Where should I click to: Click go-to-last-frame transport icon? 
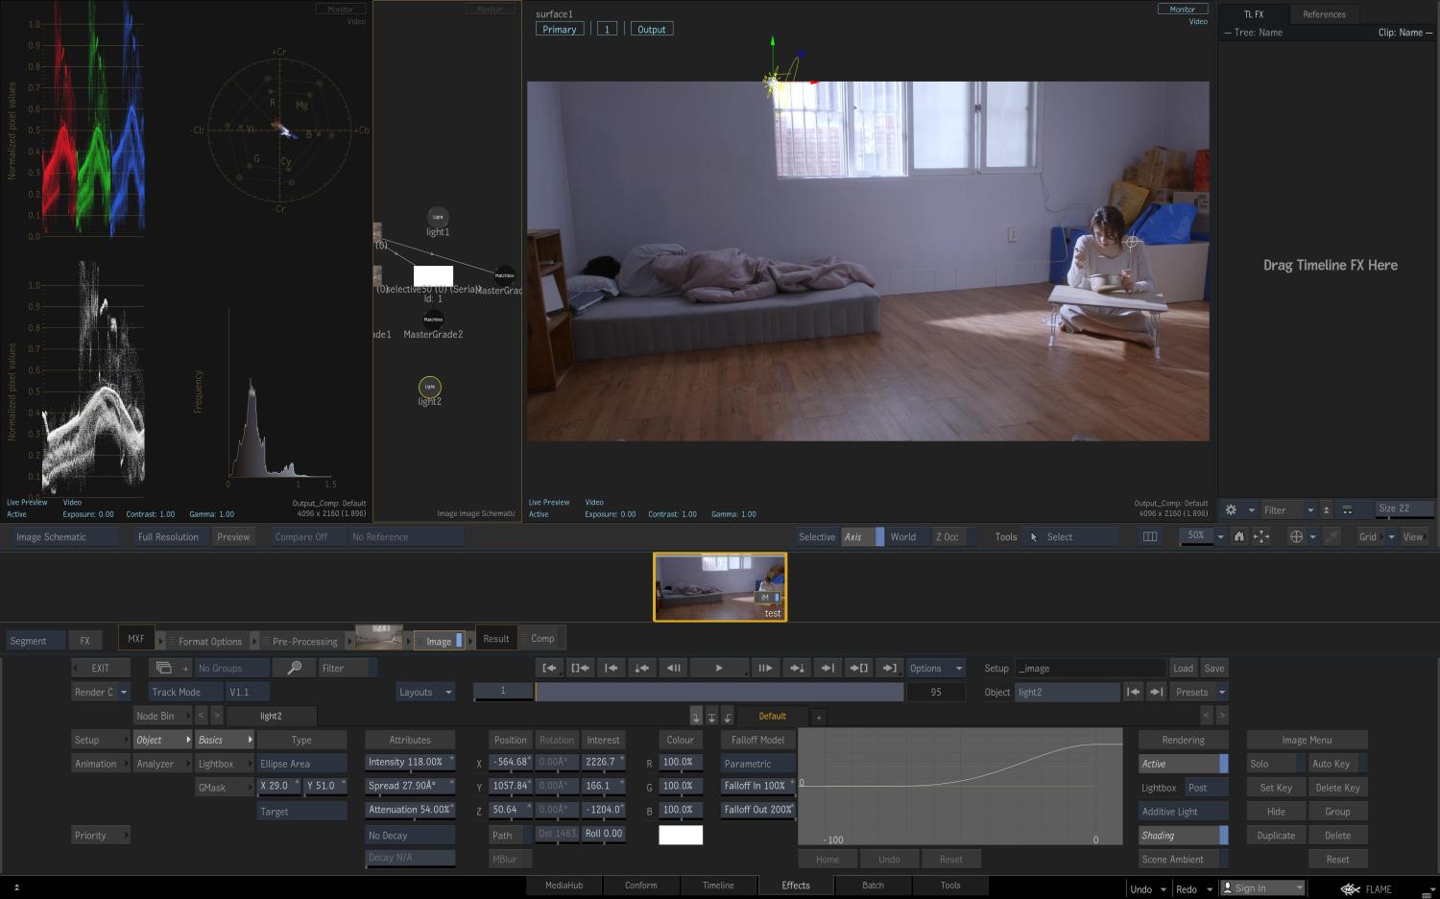(x=890, y=668)
